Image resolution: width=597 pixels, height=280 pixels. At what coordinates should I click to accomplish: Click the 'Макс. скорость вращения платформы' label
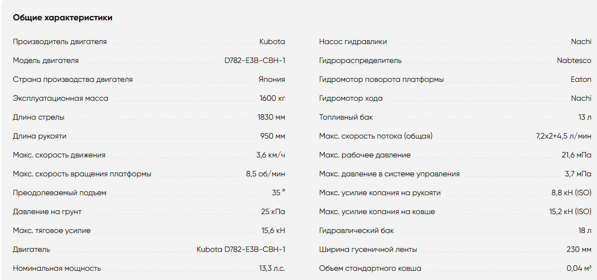(x=82, y=174)
